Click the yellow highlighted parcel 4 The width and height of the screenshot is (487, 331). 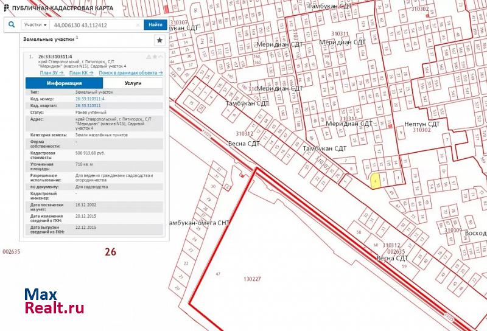(x=377, y=181)
